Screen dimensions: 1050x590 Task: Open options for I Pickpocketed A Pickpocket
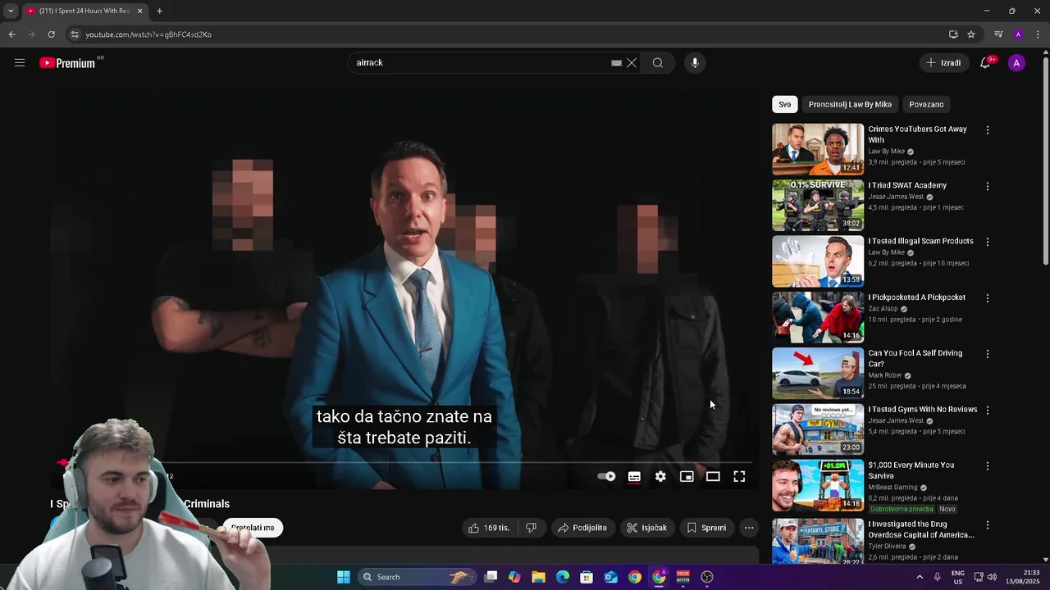coord(988,298)
